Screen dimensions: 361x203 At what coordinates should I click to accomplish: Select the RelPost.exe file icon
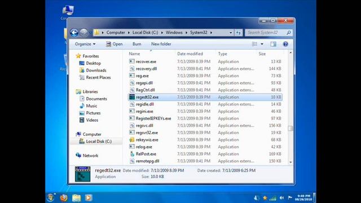pyautogui.click(x=131, y=154)
